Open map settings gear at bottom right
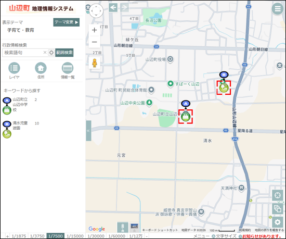 (x=278, y=222)
